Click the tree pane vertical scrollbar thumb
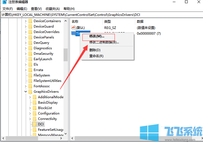203x142 pixels. [66, 55]
